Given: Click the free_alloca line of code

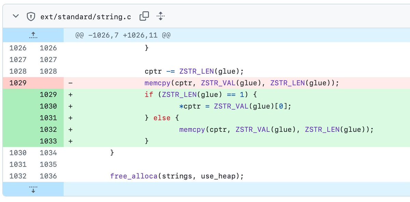Looking at the screenshot, I should (176, 176).
